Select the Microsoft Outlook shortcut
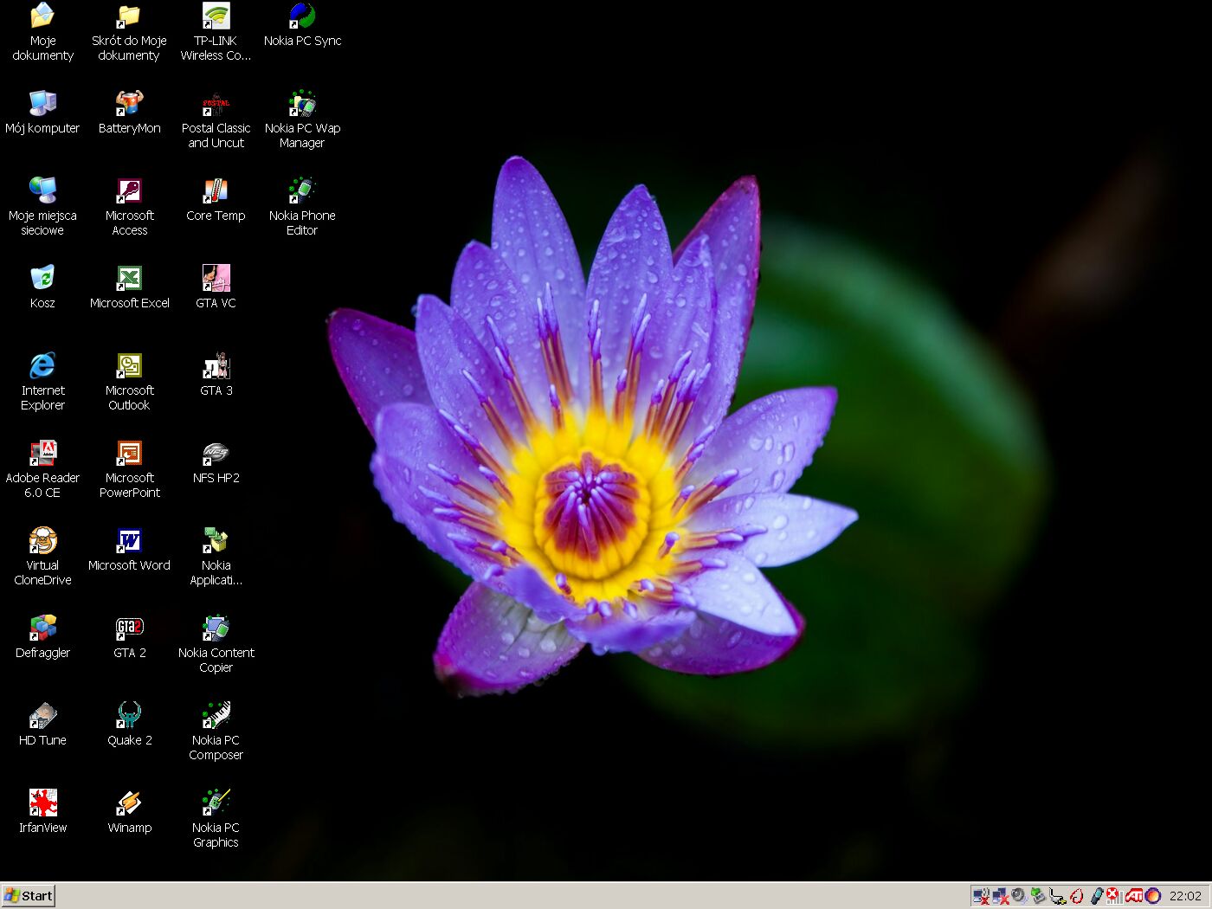The width and height of the screenshot is (1212, 909). pyautogui.click(x=129, y=365)
